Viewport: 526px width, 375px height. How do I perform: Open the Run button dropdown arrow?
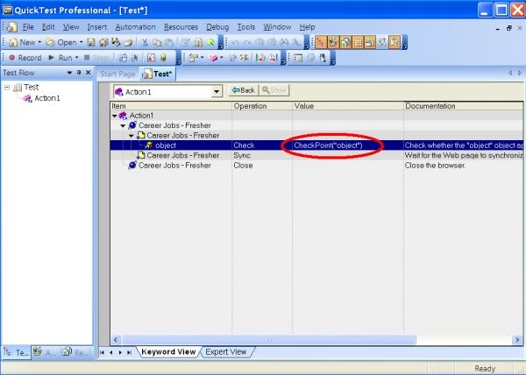(x=76, y=58)
